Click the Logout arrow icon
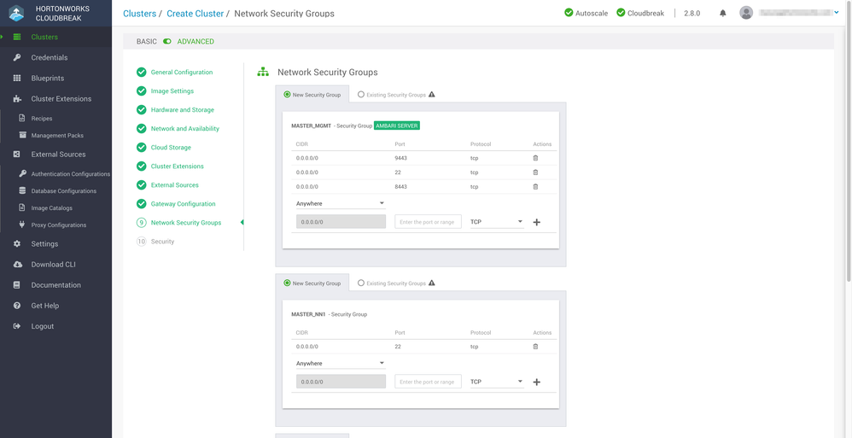The height and width of the screenshot is (438, 852). click(17, 326)
